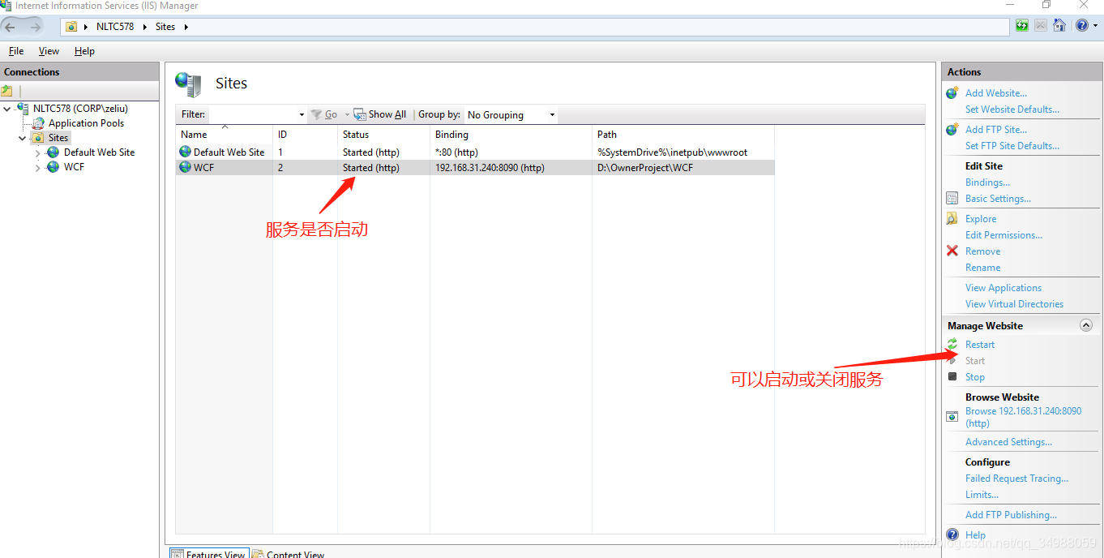The image size is (1104, 558).
Task: Collapse the Sites tree node
Action: click(23, 139)
